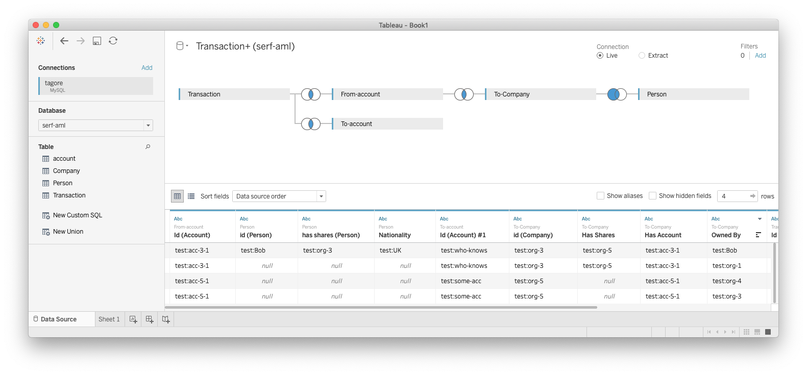This screenshot has height=375, width=807.
Task: Click the save icon in toolbar
Action: (x=97, y=41)
